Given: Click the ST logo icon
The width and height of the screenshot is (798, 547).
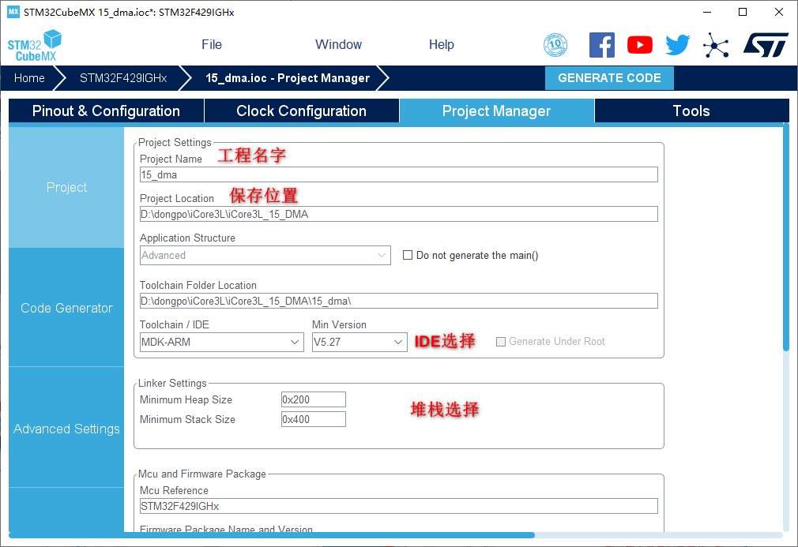Looking at the screenshot, I should tap(765, 45).
